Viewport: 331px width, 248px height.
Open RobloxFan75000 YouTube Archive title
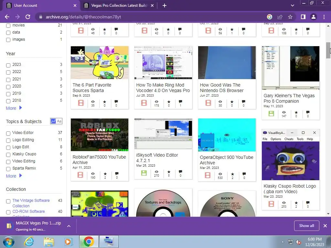(99, 160)
